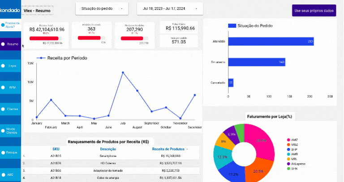Click the ABC sidebar circle icon
This screenshot has width=344, height=182.
(x=4, y=174)
